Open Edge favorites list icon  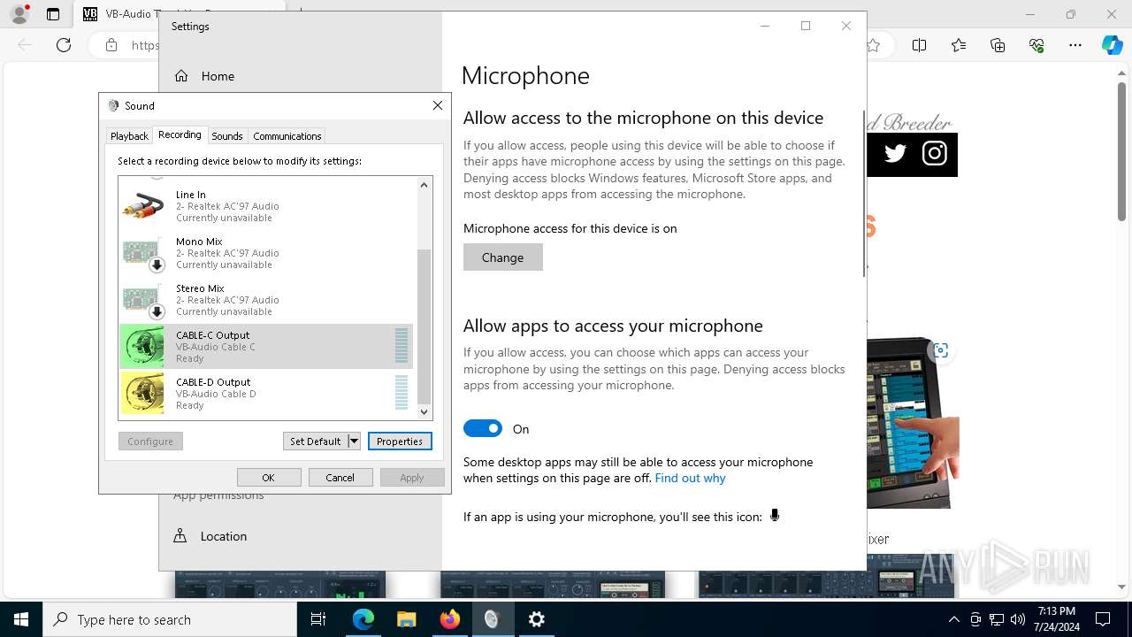pos(959,45)
